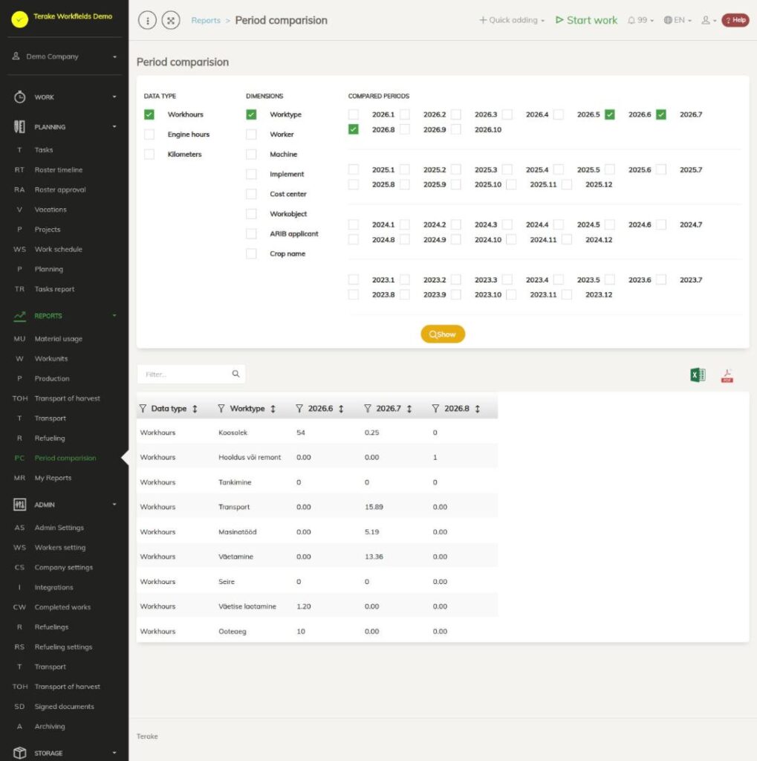Open the Help button
The image size is (757, 761).
point(735,20)
